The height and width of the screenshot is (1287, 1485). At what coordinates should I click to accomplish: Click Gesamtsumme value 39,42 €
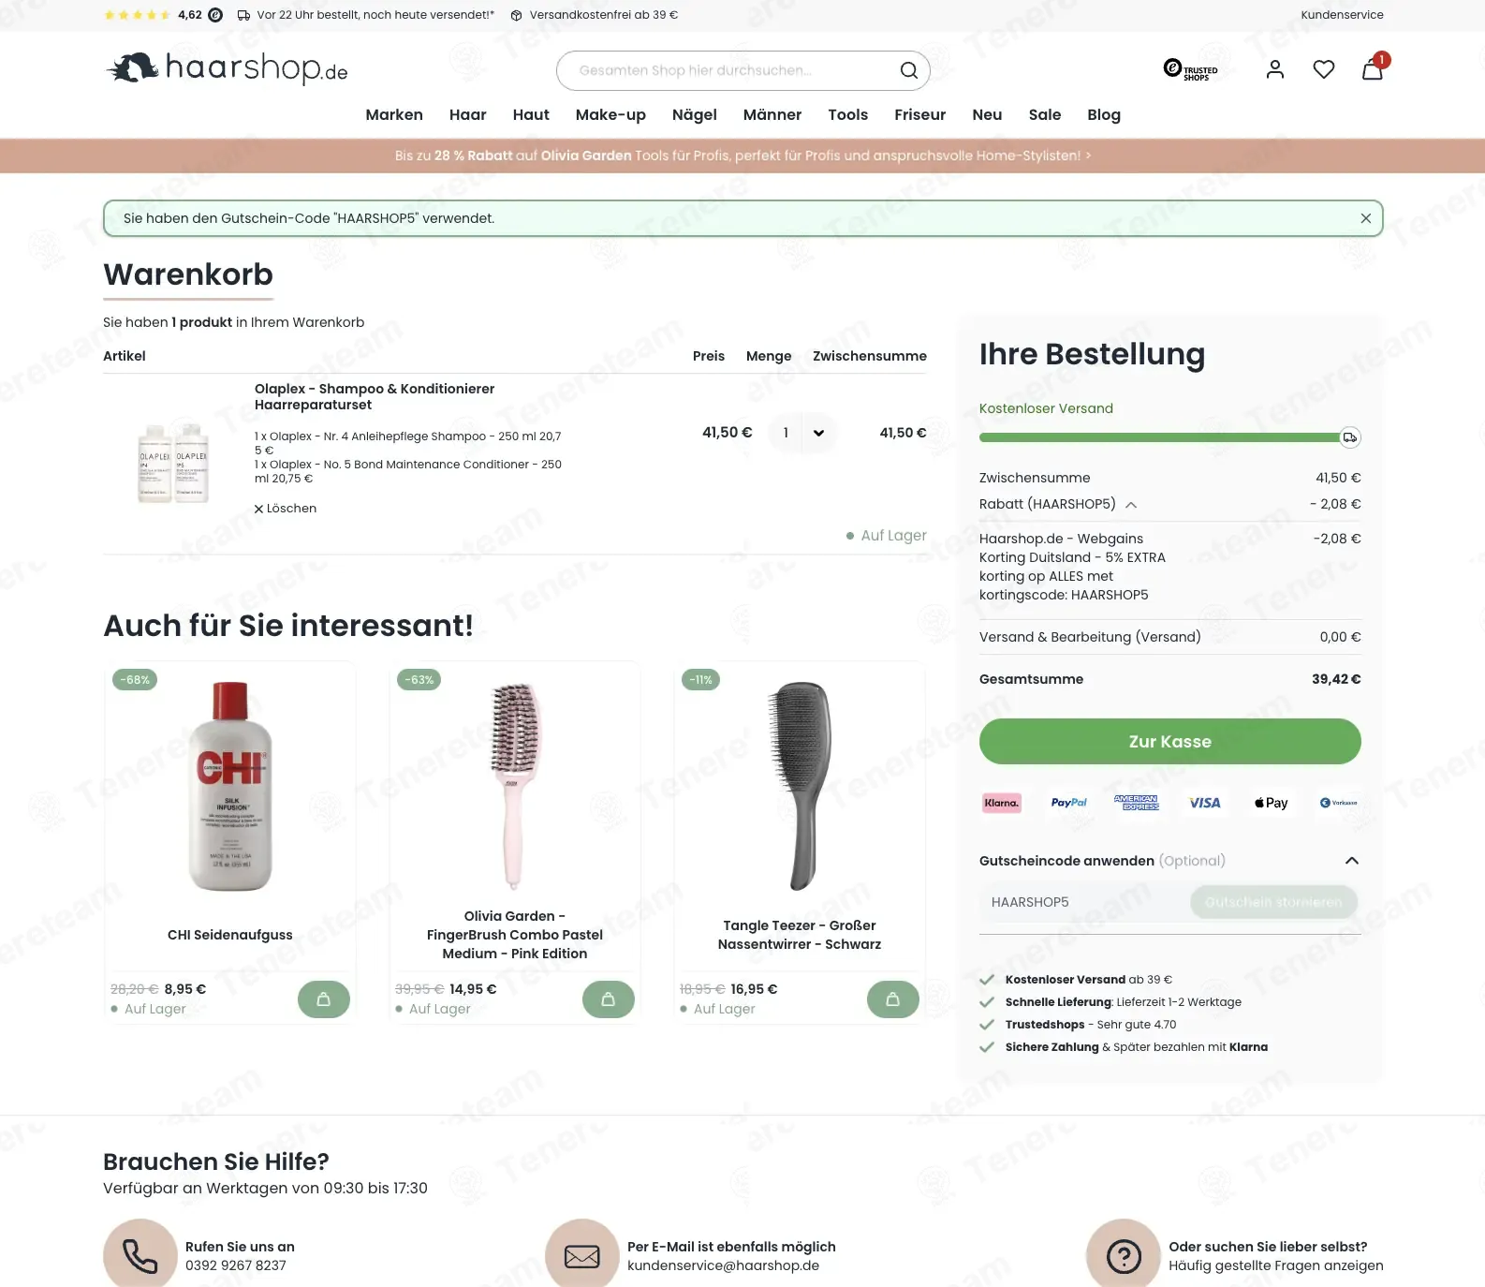tap(1336, 679)
